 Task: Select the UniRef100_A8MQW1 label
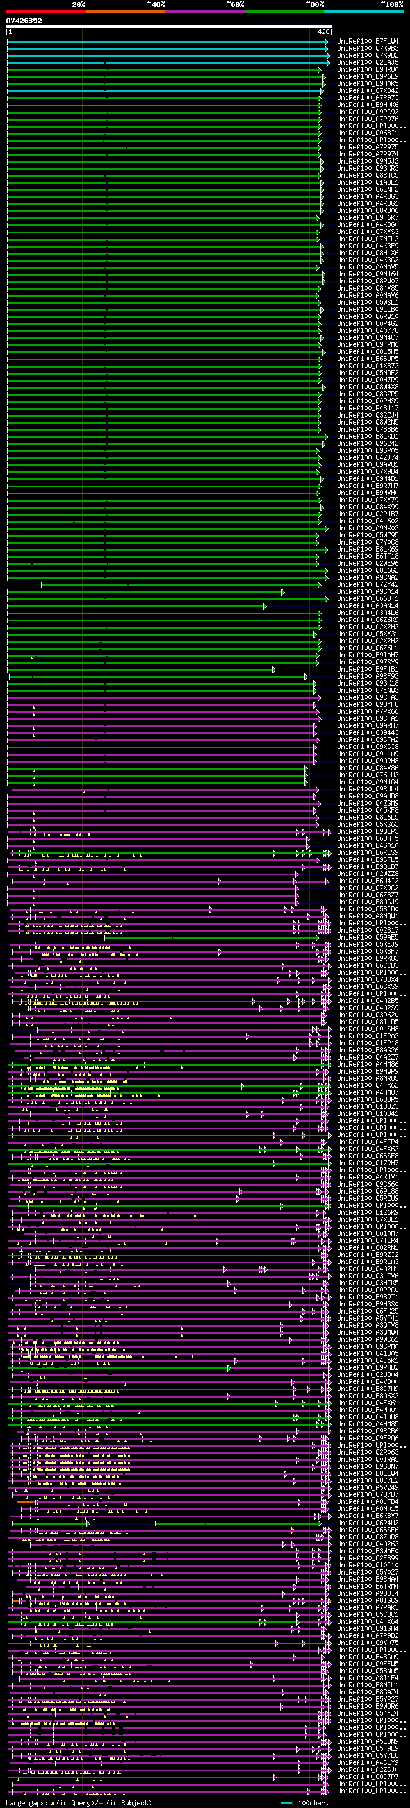pyautogui.click(x=368, y=916)
